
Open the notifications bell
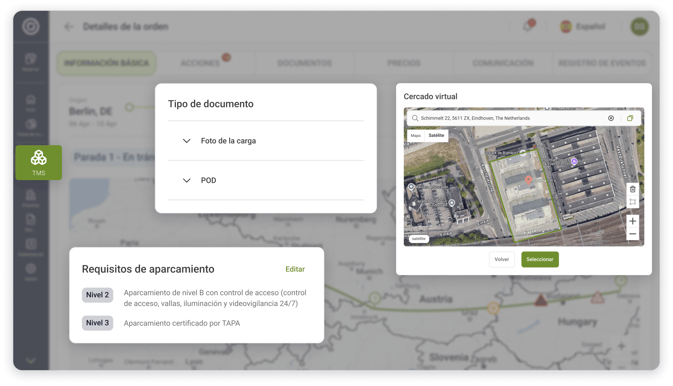click(x=528, y=26)
